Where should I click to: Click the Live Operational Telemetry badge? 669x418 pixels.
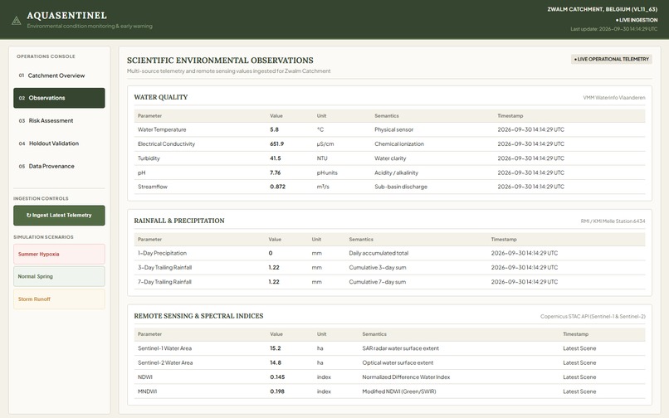point(612,59)
